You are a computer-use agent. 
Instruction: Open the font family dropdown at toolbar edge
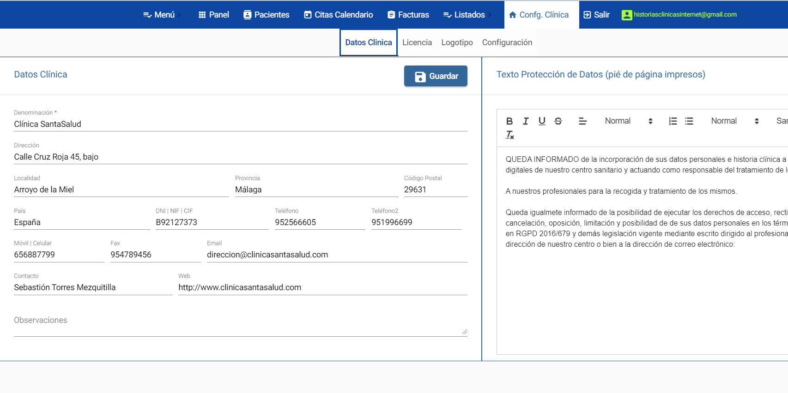782,121
